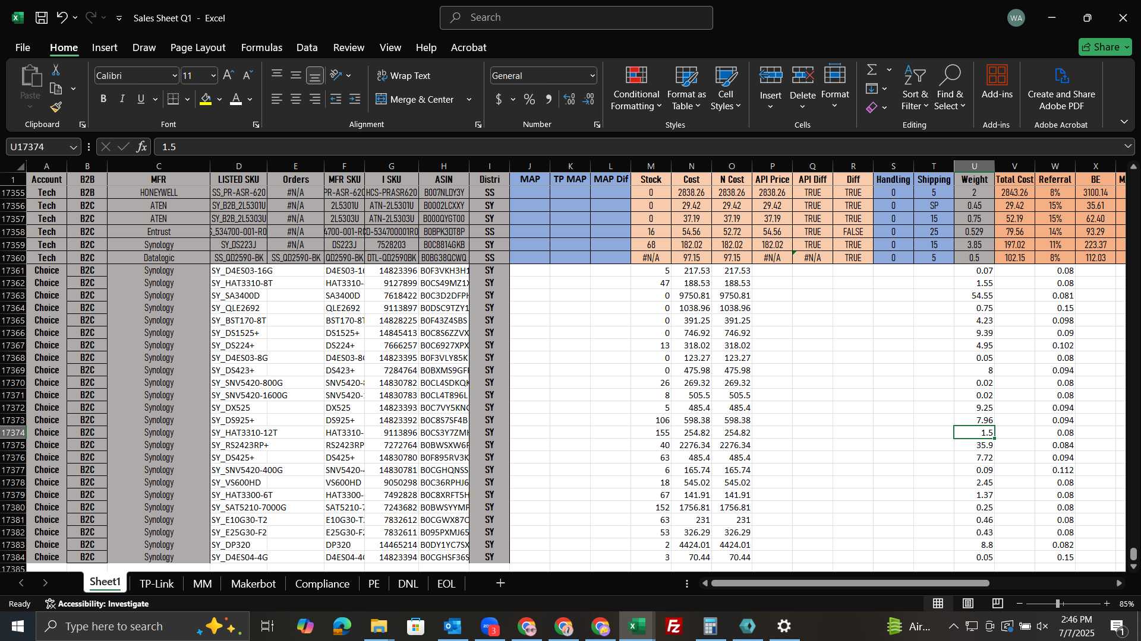
Task: Click the Undo arrow icon
Action: 62,18
